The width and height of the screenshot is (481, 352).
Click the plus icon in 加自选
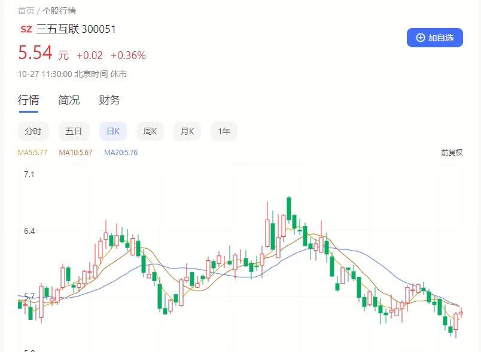pos(420,38)
